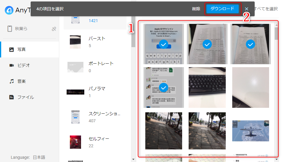Click the ビデオ camera icon
285x162 pixels.
click(11, 65)
